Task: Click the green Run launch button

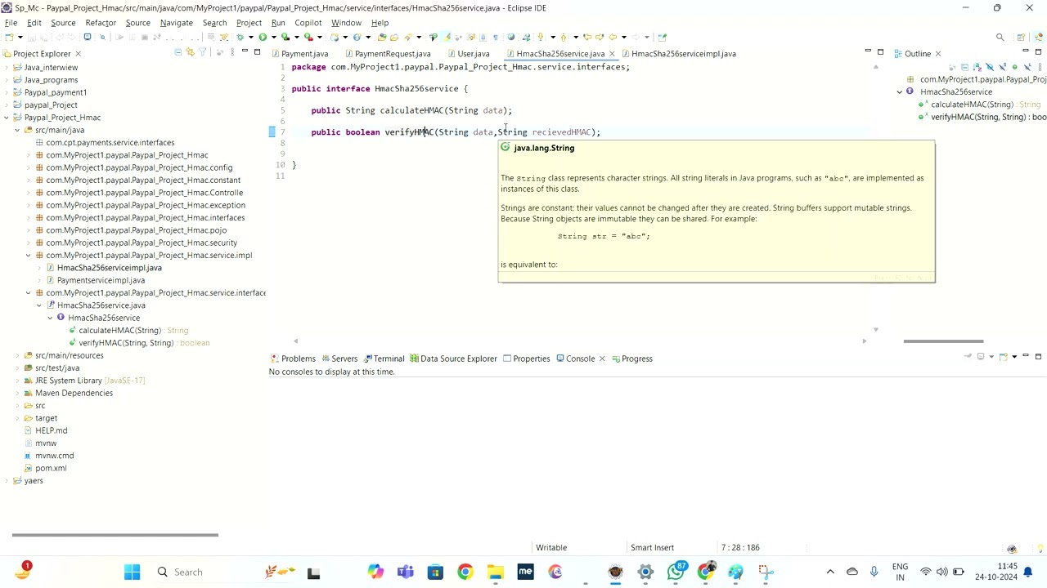Action: [263, 37]
